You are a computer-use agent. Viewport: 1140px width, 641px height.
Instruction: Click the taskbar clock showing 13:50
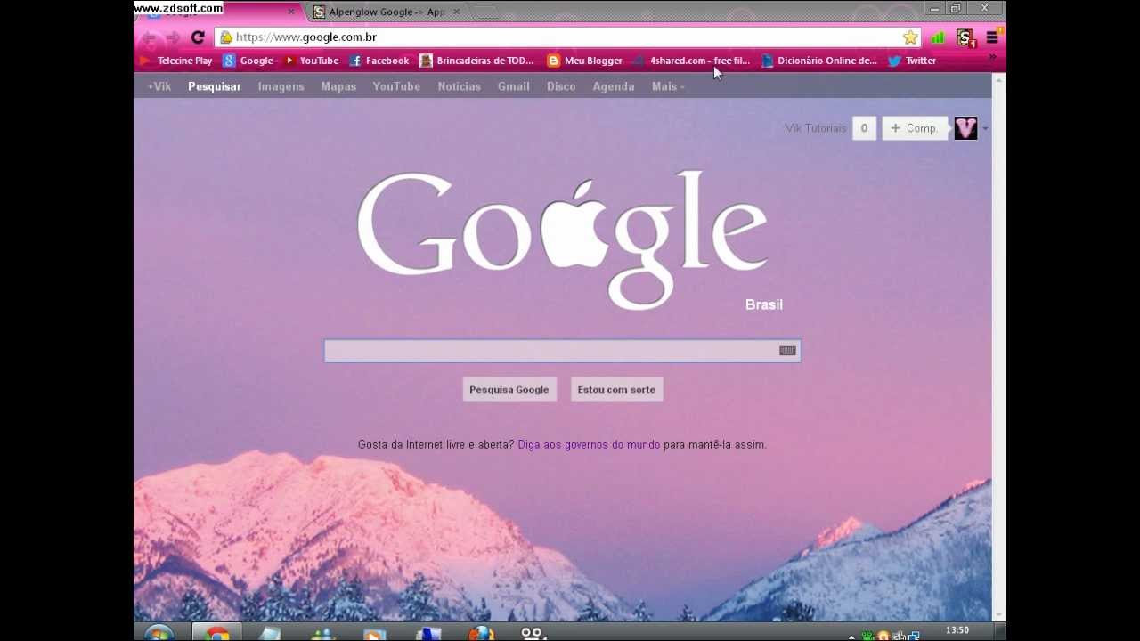coord(957,630)
